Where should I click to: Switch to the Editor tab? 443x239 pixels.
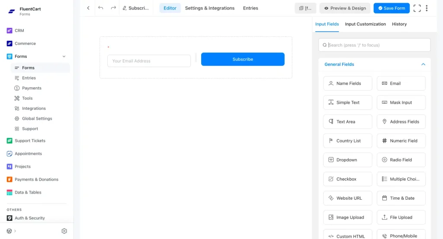[x=170, y=8]
